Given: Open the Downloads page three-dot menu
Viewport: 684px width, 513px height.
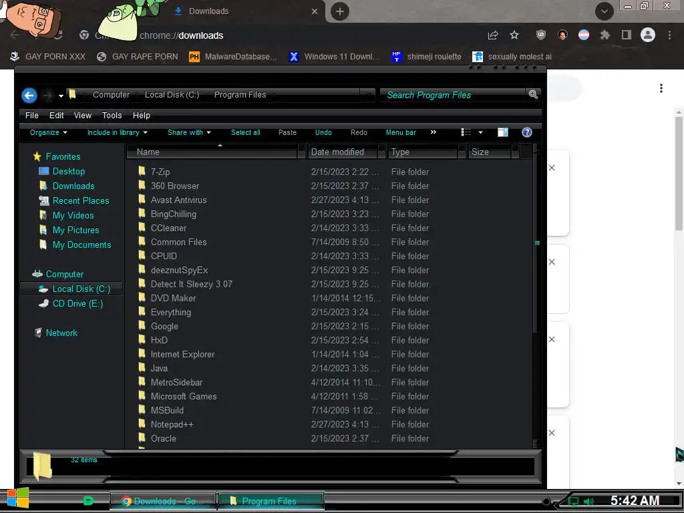Looking at the screenshot, I should pos(661,88).
